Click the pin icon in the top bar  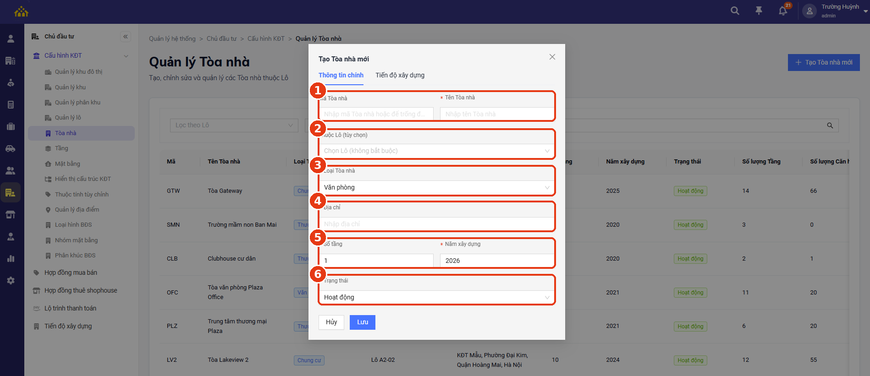pyautogui.click(x=759, y=11)
